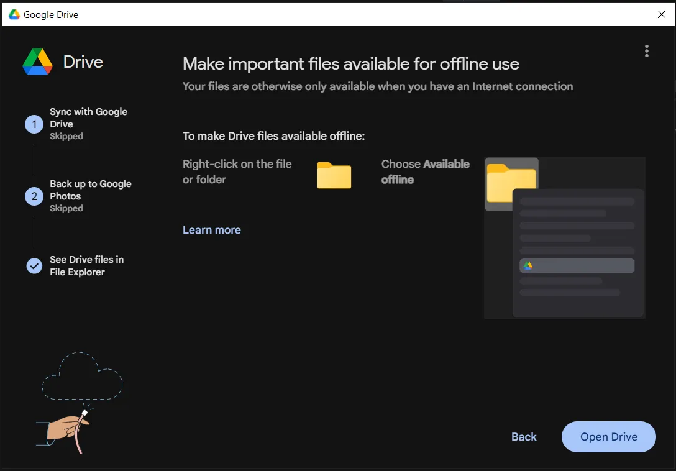Click the large Drive logo in sidebar

coord(37,62)
